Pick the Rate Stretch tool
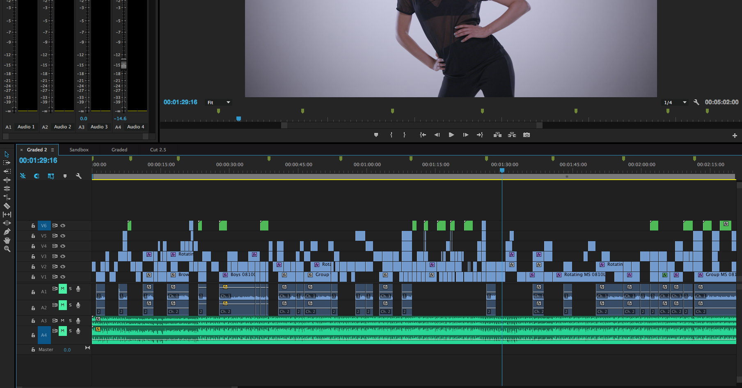742x388 pixels. [7, 197]
